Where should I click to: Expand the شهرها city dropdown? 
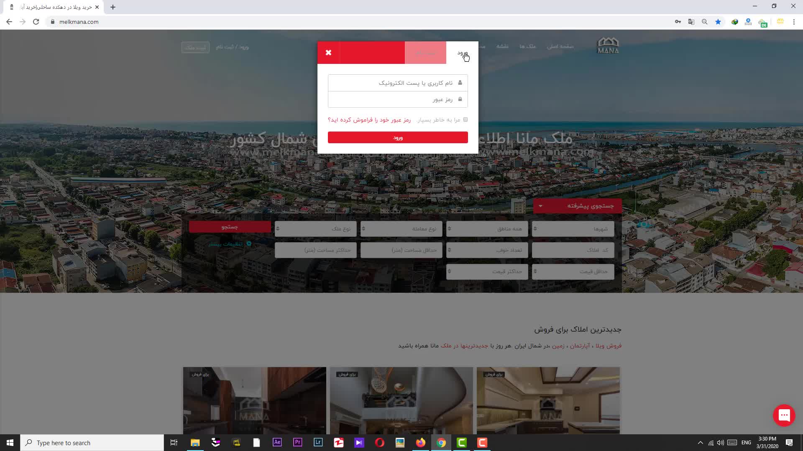573,229
